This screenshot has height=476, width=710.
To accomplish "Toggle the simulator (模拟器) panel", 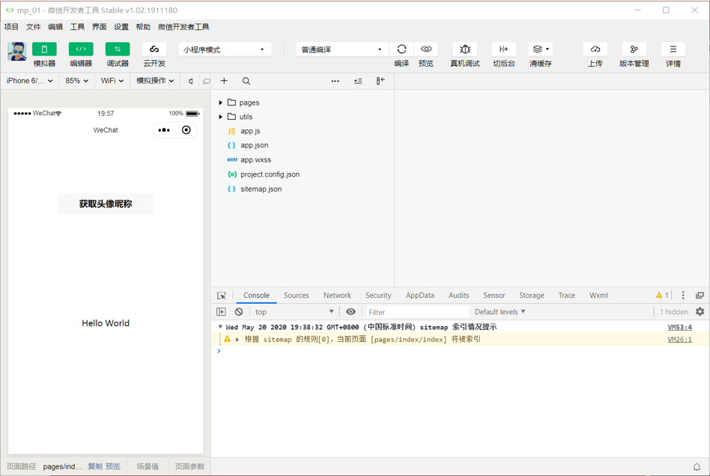I will pos(44,49).
